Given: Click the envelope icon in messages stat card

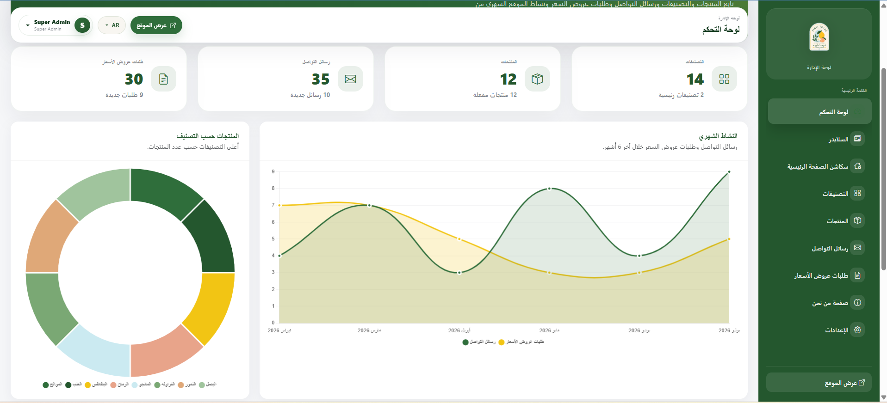Looking at the screenshot, I should point(350,79).
